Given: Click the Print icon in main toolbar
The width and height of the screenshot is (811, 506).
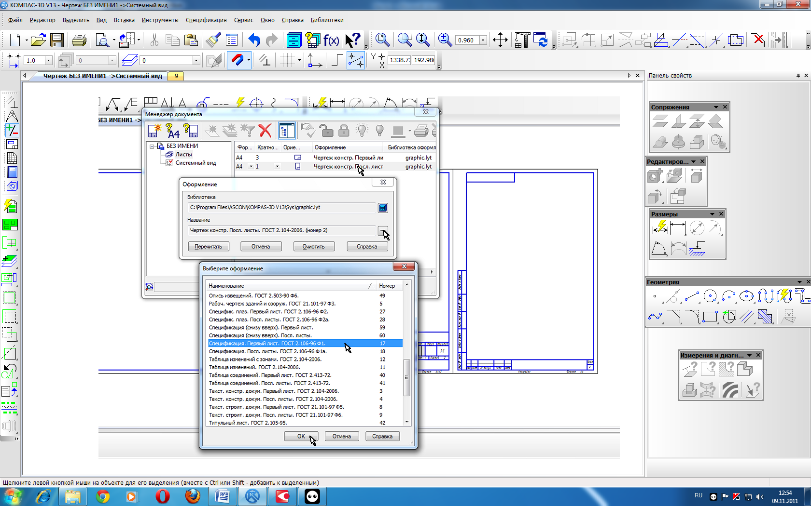Looking at the screenshot, I should pyautogui.click(x=79, y=40).
